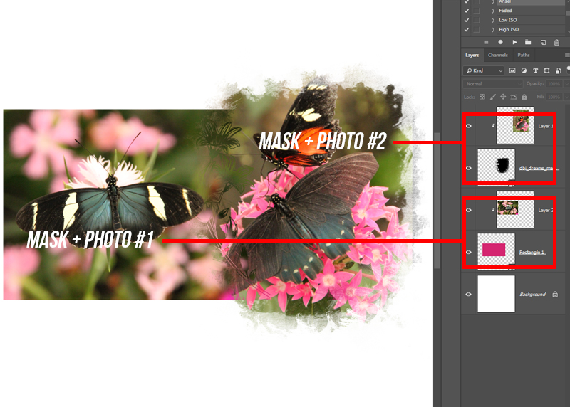Select Layer 2 by its name
570x407 pixels.
[545, 210]
